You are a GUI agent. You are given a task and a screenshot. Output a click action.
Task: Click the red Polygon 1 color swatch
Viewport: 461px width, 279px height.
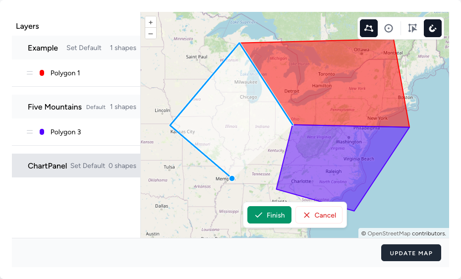pos(42,73)
